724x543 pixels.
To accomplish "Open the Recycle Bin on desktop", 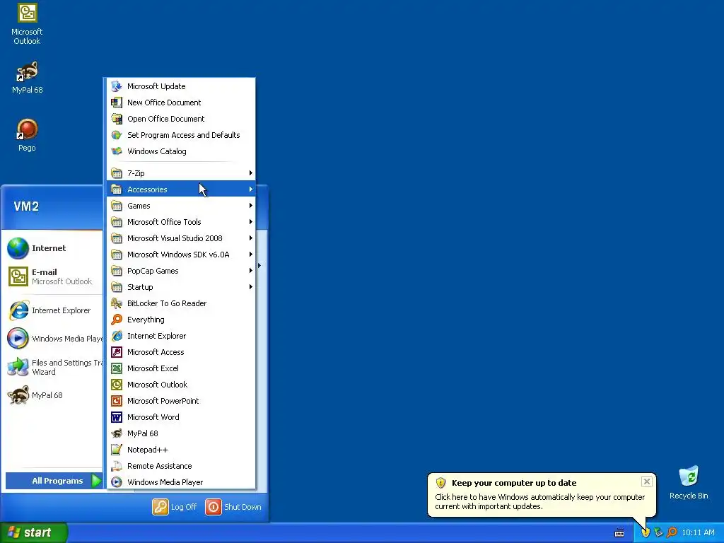I will pyautogui.click(x=689, y=482).
